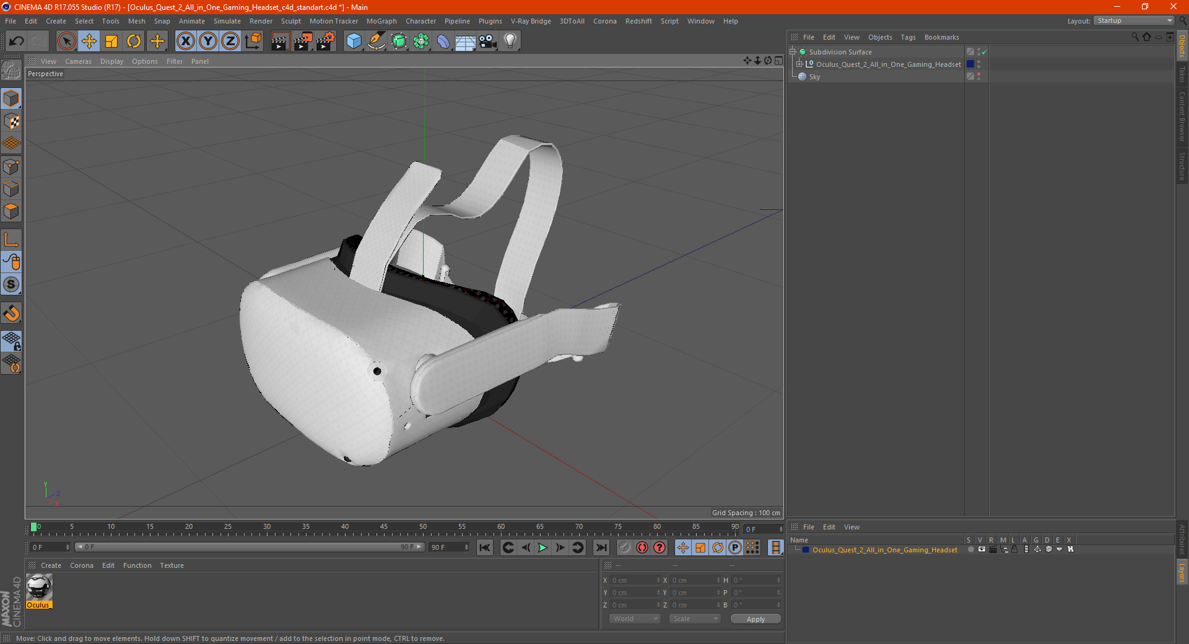Viewport: 1189px width, 644px height.
Task: Open the Simulate menu
Action: click(227, 21)
